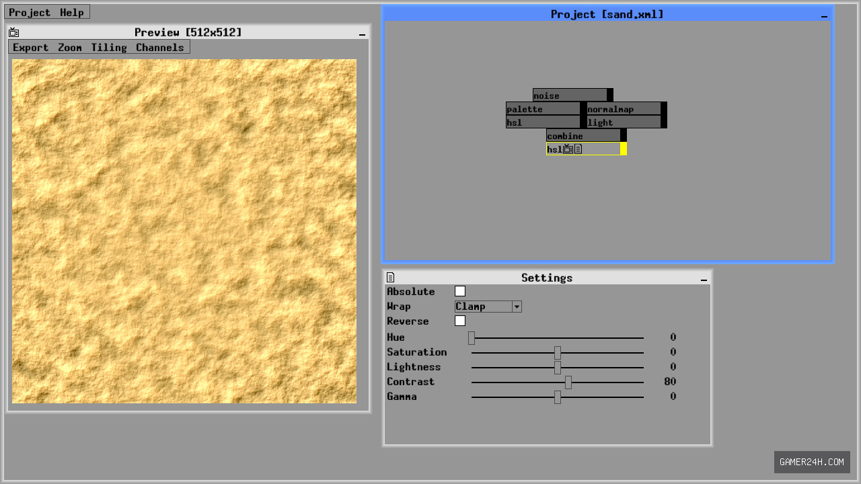This screenshot has height=484, width=861.
Task: Minimize the Preview window
Action: coord(362,33)
